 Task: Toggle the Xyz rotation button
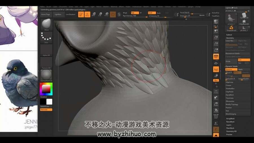[x=216, y=81]
